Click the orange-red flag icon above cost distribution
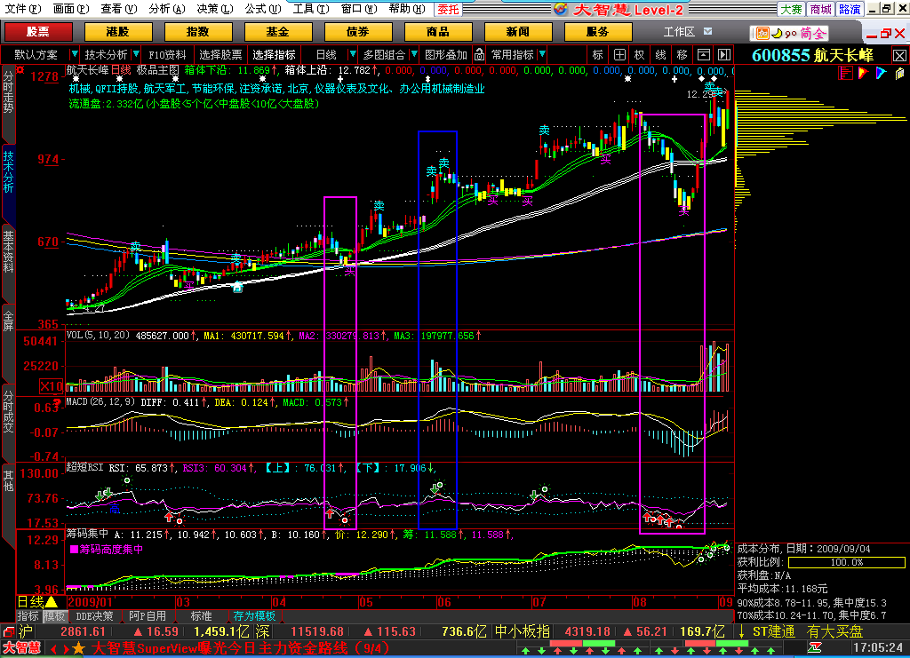 click(863, 73)
